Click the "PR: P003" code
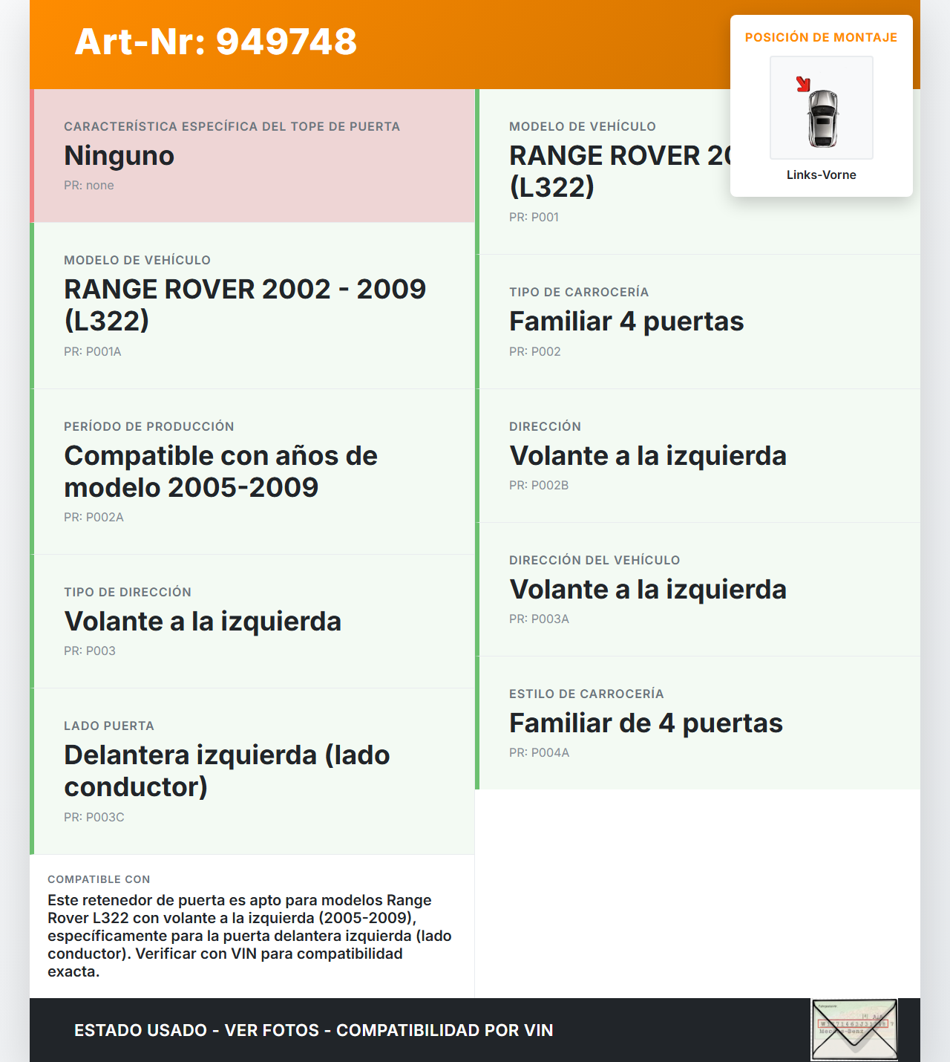950x1062 pixels. (x=90, y=651)
